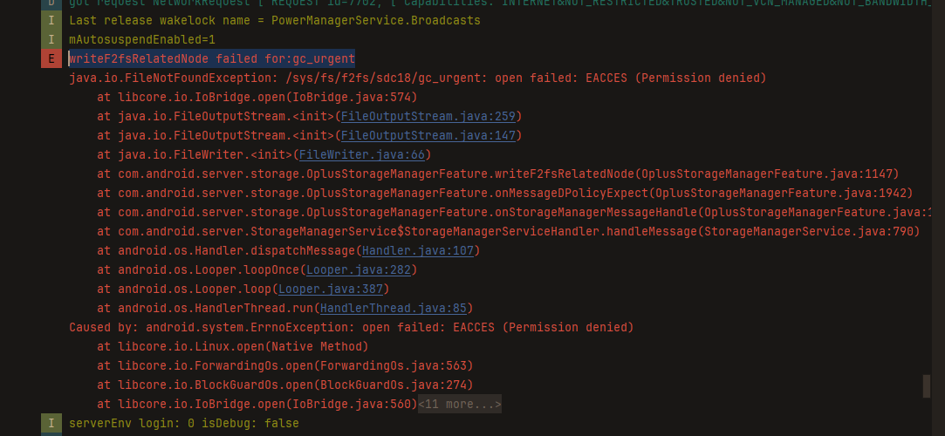Screen dimensions: 945x436
Task: Click the PowerManagerService.Broadcasts wakelock log line
Action: (274, 20)
